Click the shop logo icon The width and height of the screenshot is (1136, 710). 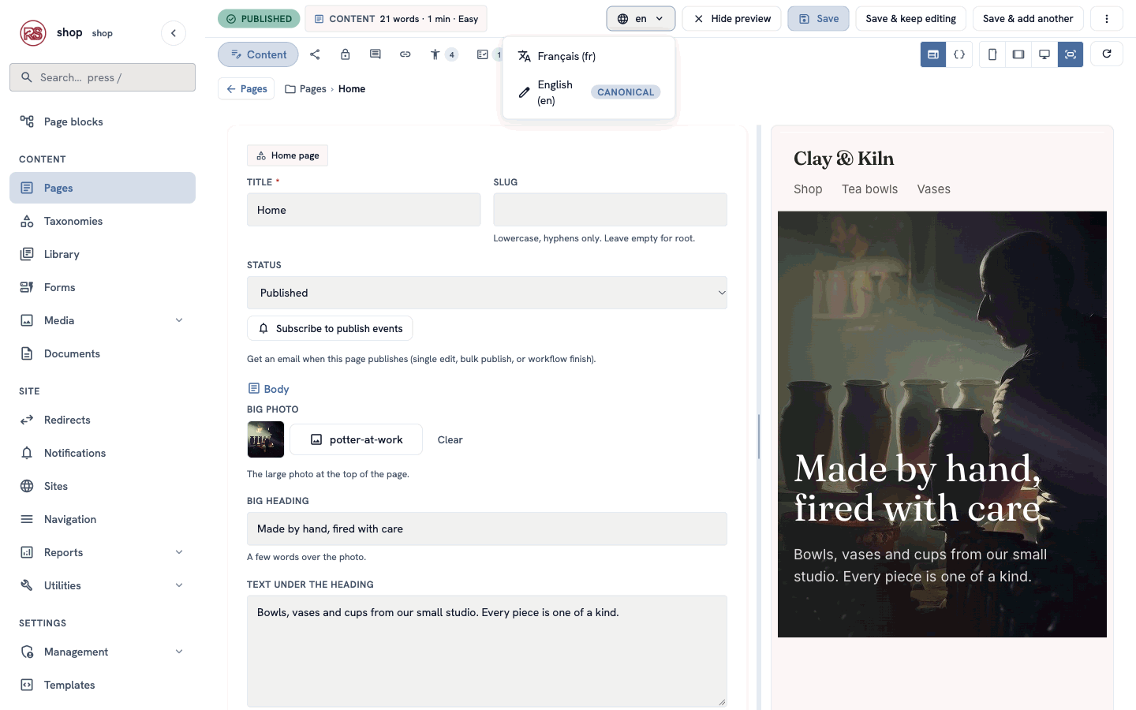(33, 33)
